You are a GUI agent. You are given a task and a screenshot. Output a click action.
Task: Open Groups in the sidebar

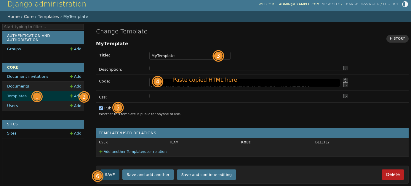coord(14,49)
